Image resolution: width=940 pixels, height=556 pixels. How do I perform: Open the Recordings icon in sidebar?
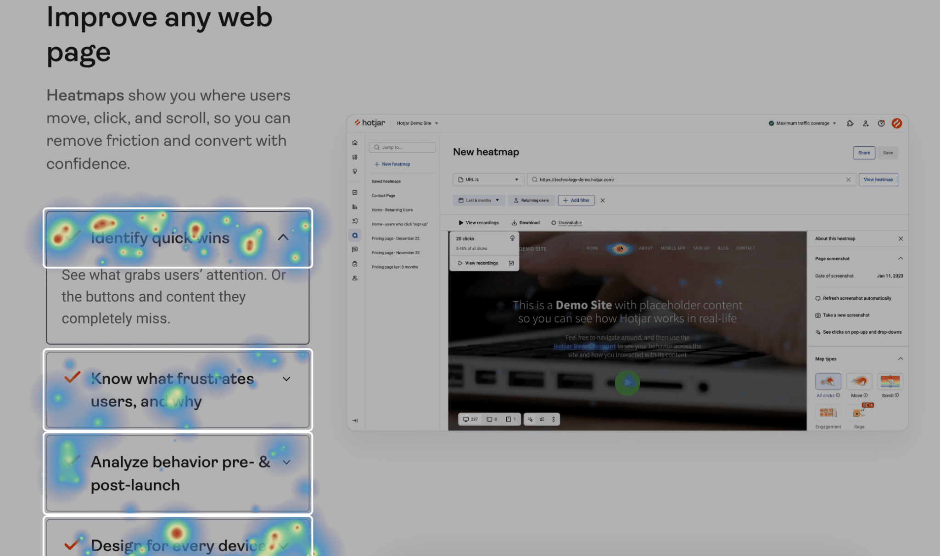pos(355,221)
